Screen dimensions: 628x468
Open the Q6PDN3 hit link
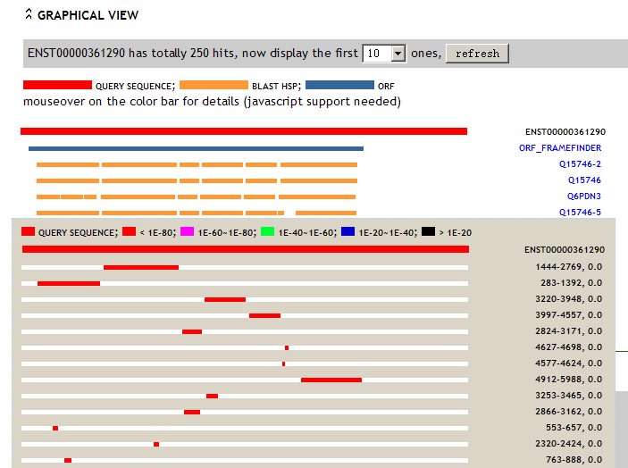click(x=583, y=196)
